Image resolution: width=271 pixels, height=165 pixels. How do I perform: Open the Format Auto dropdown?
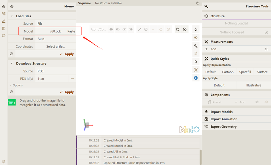55,39
